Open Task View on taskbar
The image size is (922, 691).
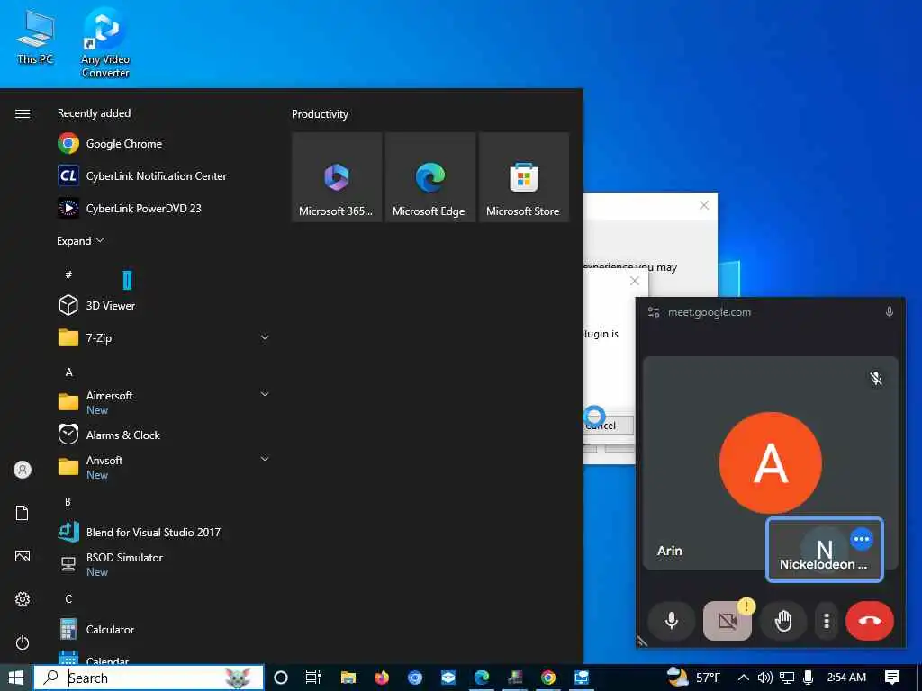[x=312, y=678]
